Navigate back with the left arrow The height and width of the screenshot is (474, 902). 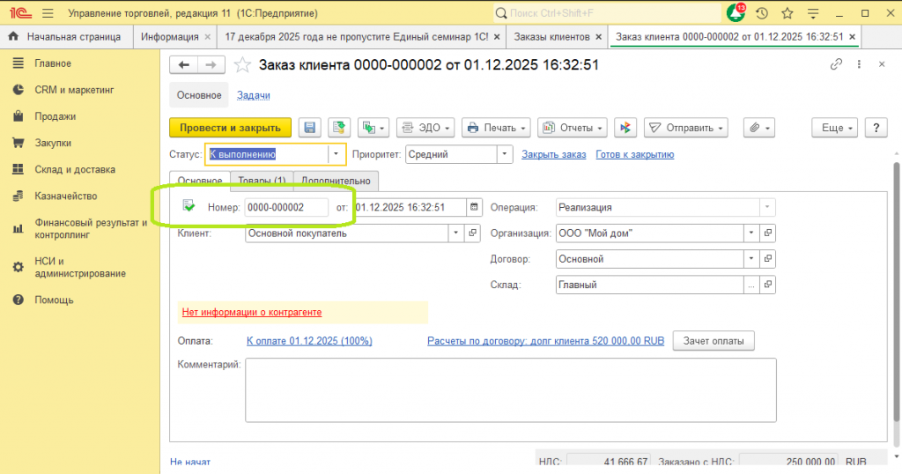183,65
